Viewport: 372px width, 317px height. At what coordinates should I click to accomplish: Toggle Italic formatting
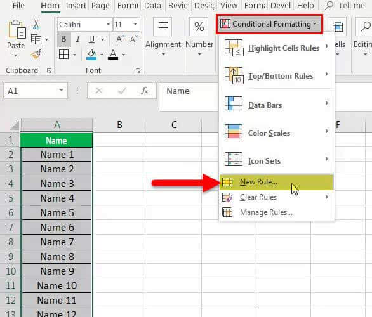tap(78, 39)
